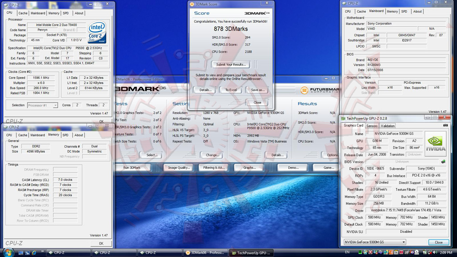This screenshot has width=457, height=257.
Task: Click the BIOS Date value 07/15/2008
Action: coord(406,70)
